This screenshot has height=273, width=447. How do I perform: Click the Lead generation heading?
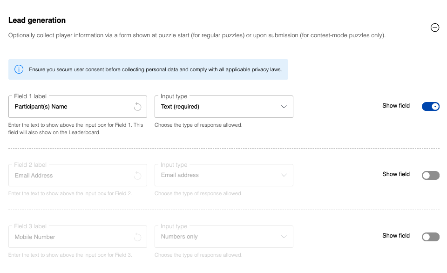37,20
